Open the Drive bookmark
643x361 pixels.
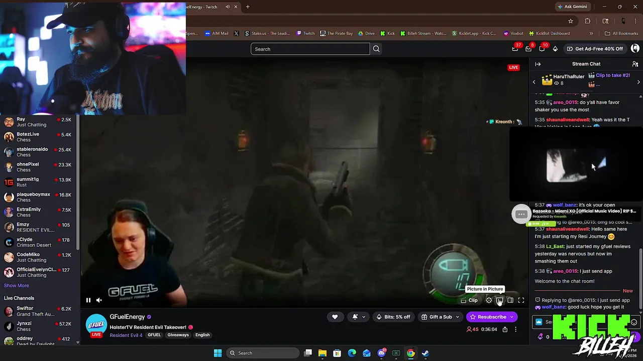(x=366, y=34)
